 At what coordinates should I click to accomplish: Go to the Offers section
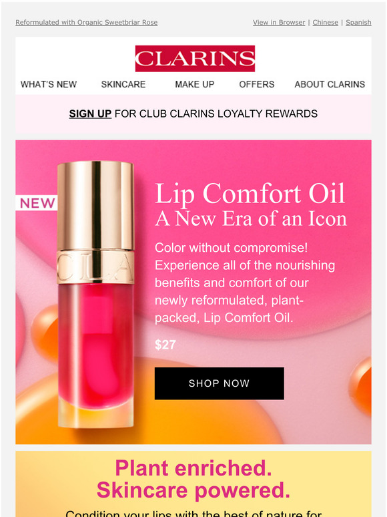(257, 84)
